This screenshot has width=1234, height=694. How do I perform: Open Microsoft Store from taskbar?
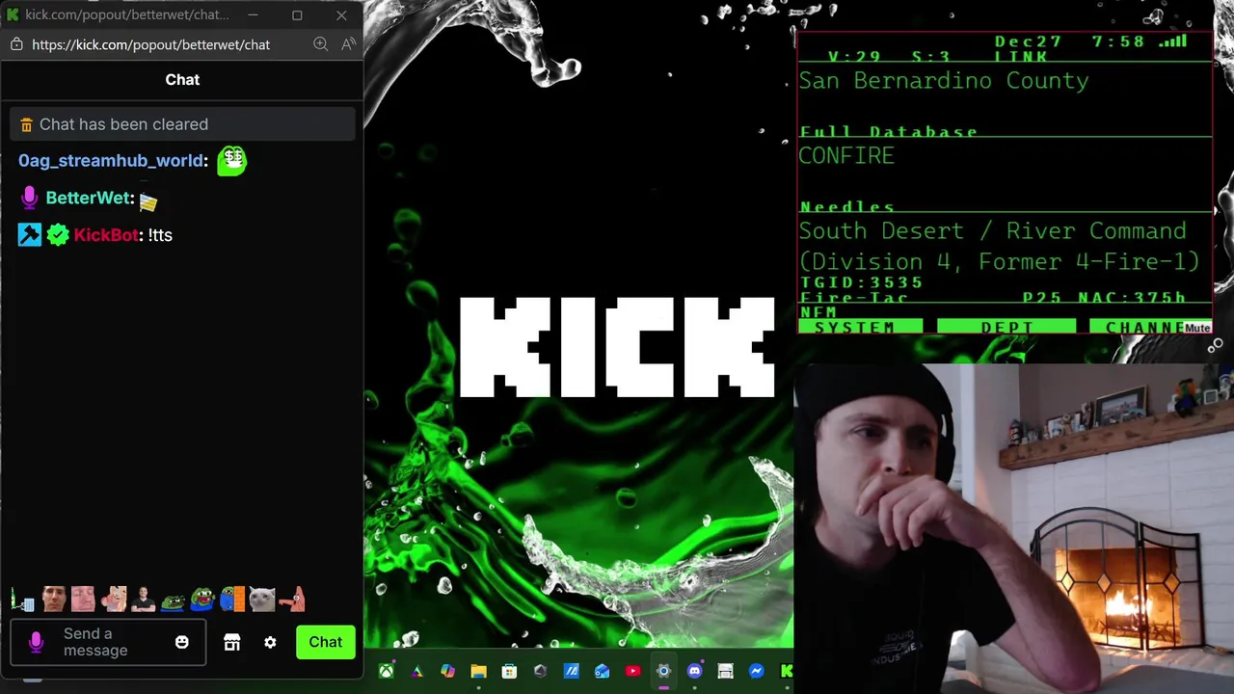pyautogui.click(x=509, y=671)
